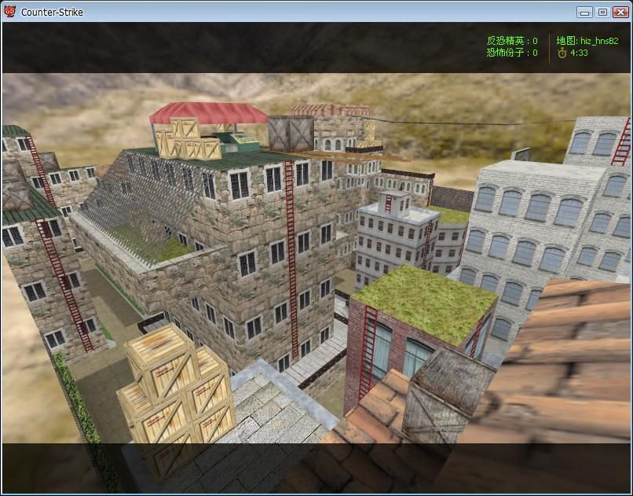
Task: Minimize the Counter-Strike window
Action: (584, 13)
